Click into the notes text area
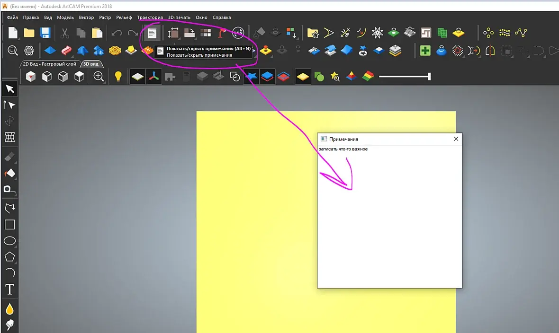The width and height of the screenshot is (559, 333). [x=390, y=217]
